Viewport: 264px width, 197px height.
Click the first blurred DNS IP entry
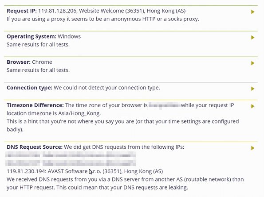[x=71, y=155]
